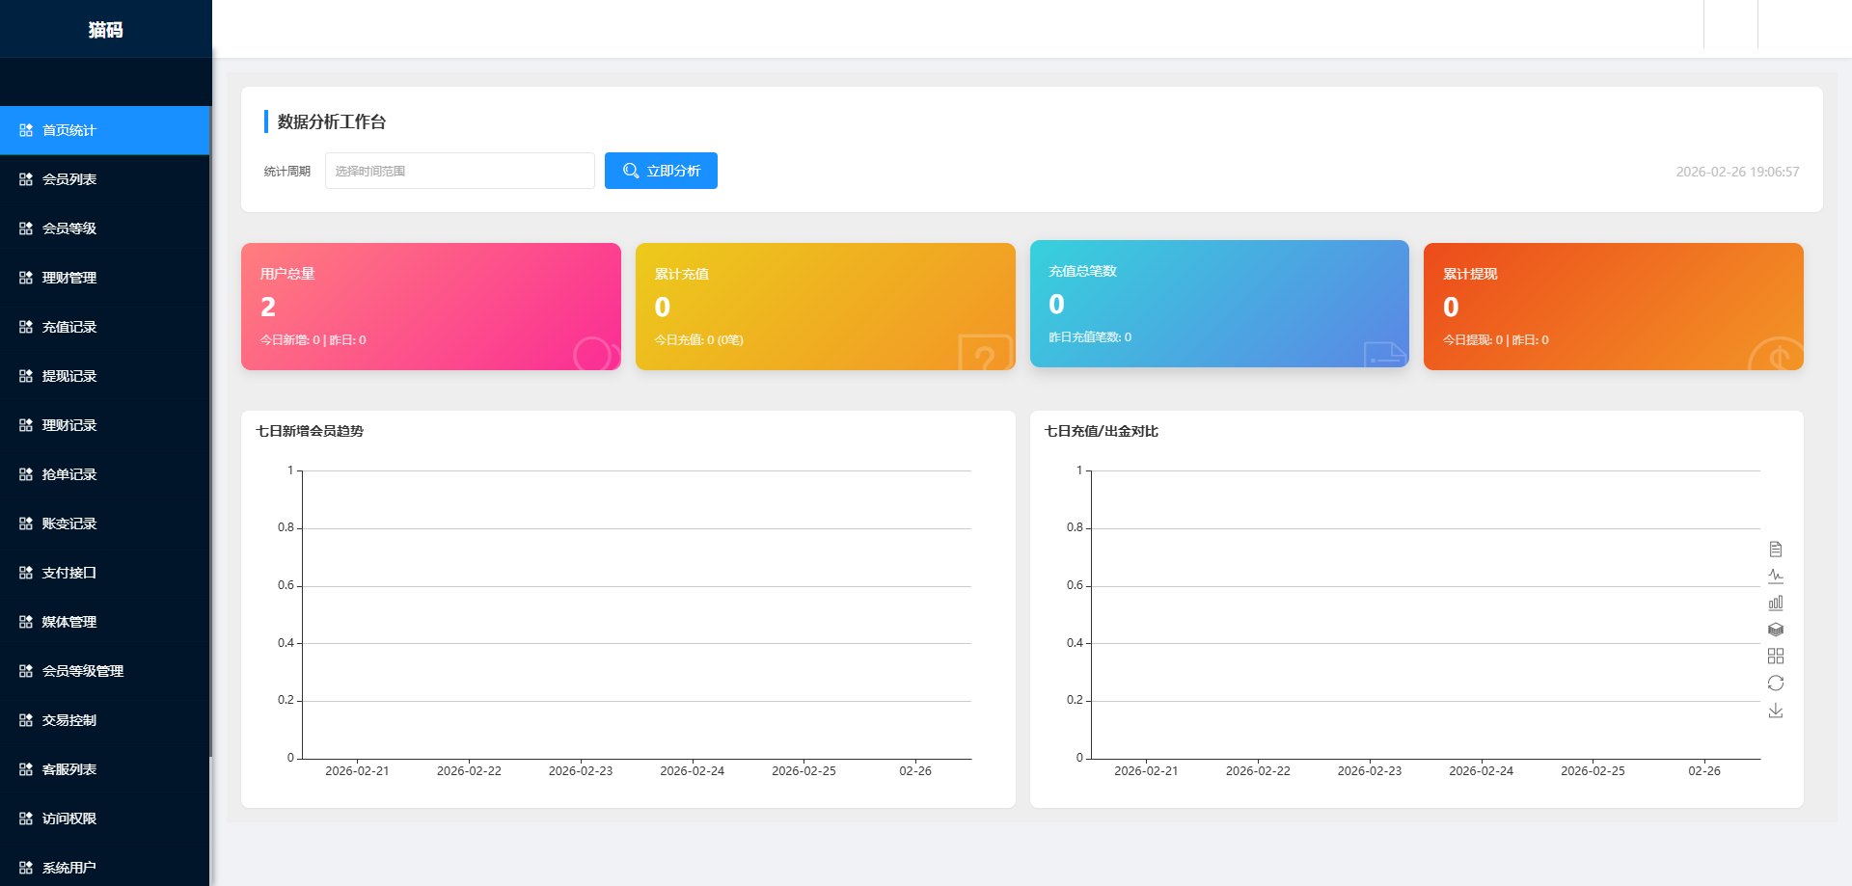Restore the chart using the refresh icon
Viewport: 1852px width, 886px height.
(x=1775, y=684)
